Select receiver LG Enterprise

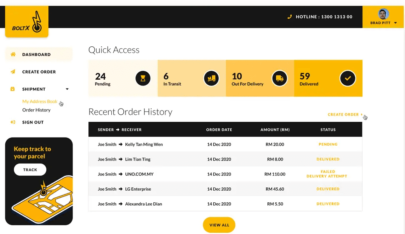138,189
